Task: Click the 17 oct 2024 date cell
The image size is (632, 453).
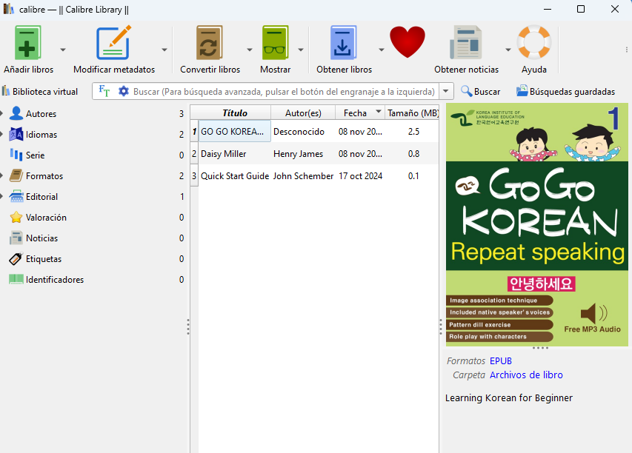Action: (360, 176)
